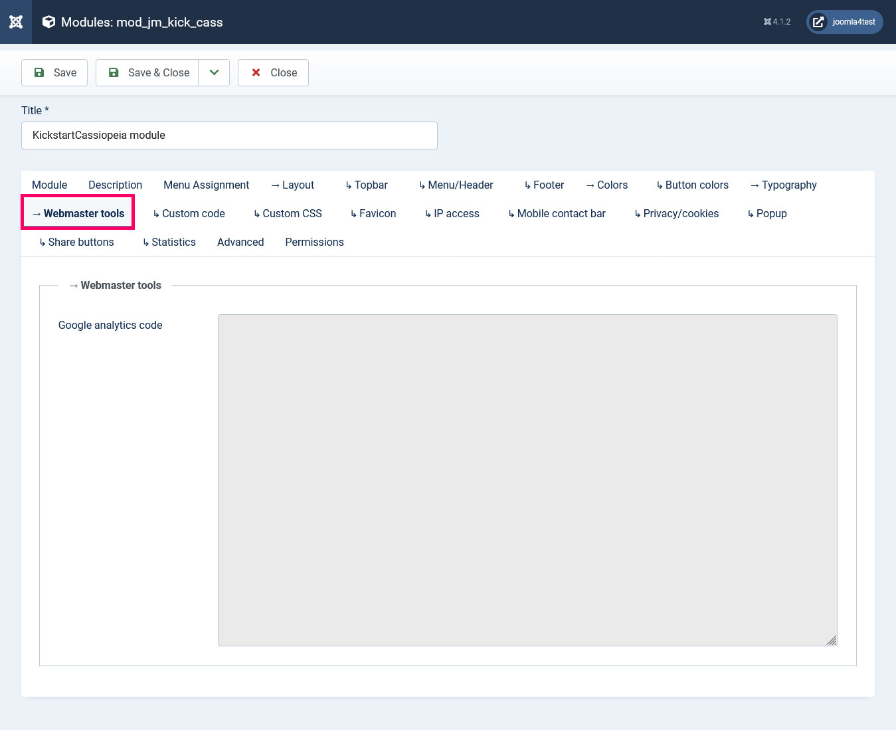Screen dimensions: 896x730
Task: Click the Close button with red X
Action: (x=273, y=73)
